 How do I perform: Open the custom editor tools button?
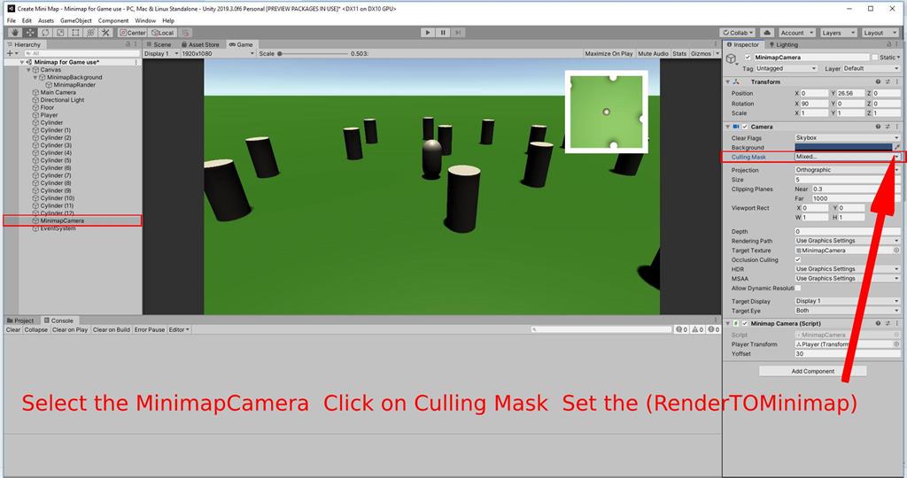tap(105, 33)
